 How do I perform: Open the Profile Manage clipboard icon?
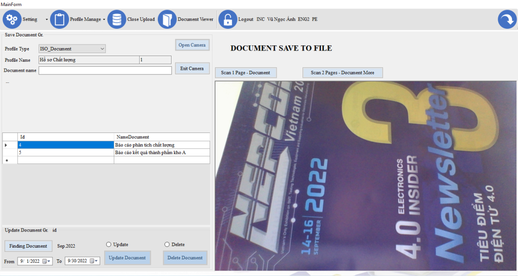coord(60,19)
